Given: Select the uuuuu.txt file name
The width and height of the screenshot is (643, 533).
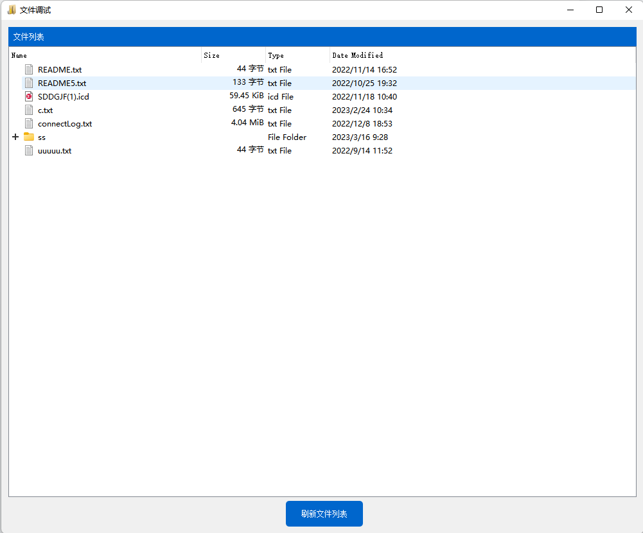Looking at the screenshot, I should coord(55,152).
